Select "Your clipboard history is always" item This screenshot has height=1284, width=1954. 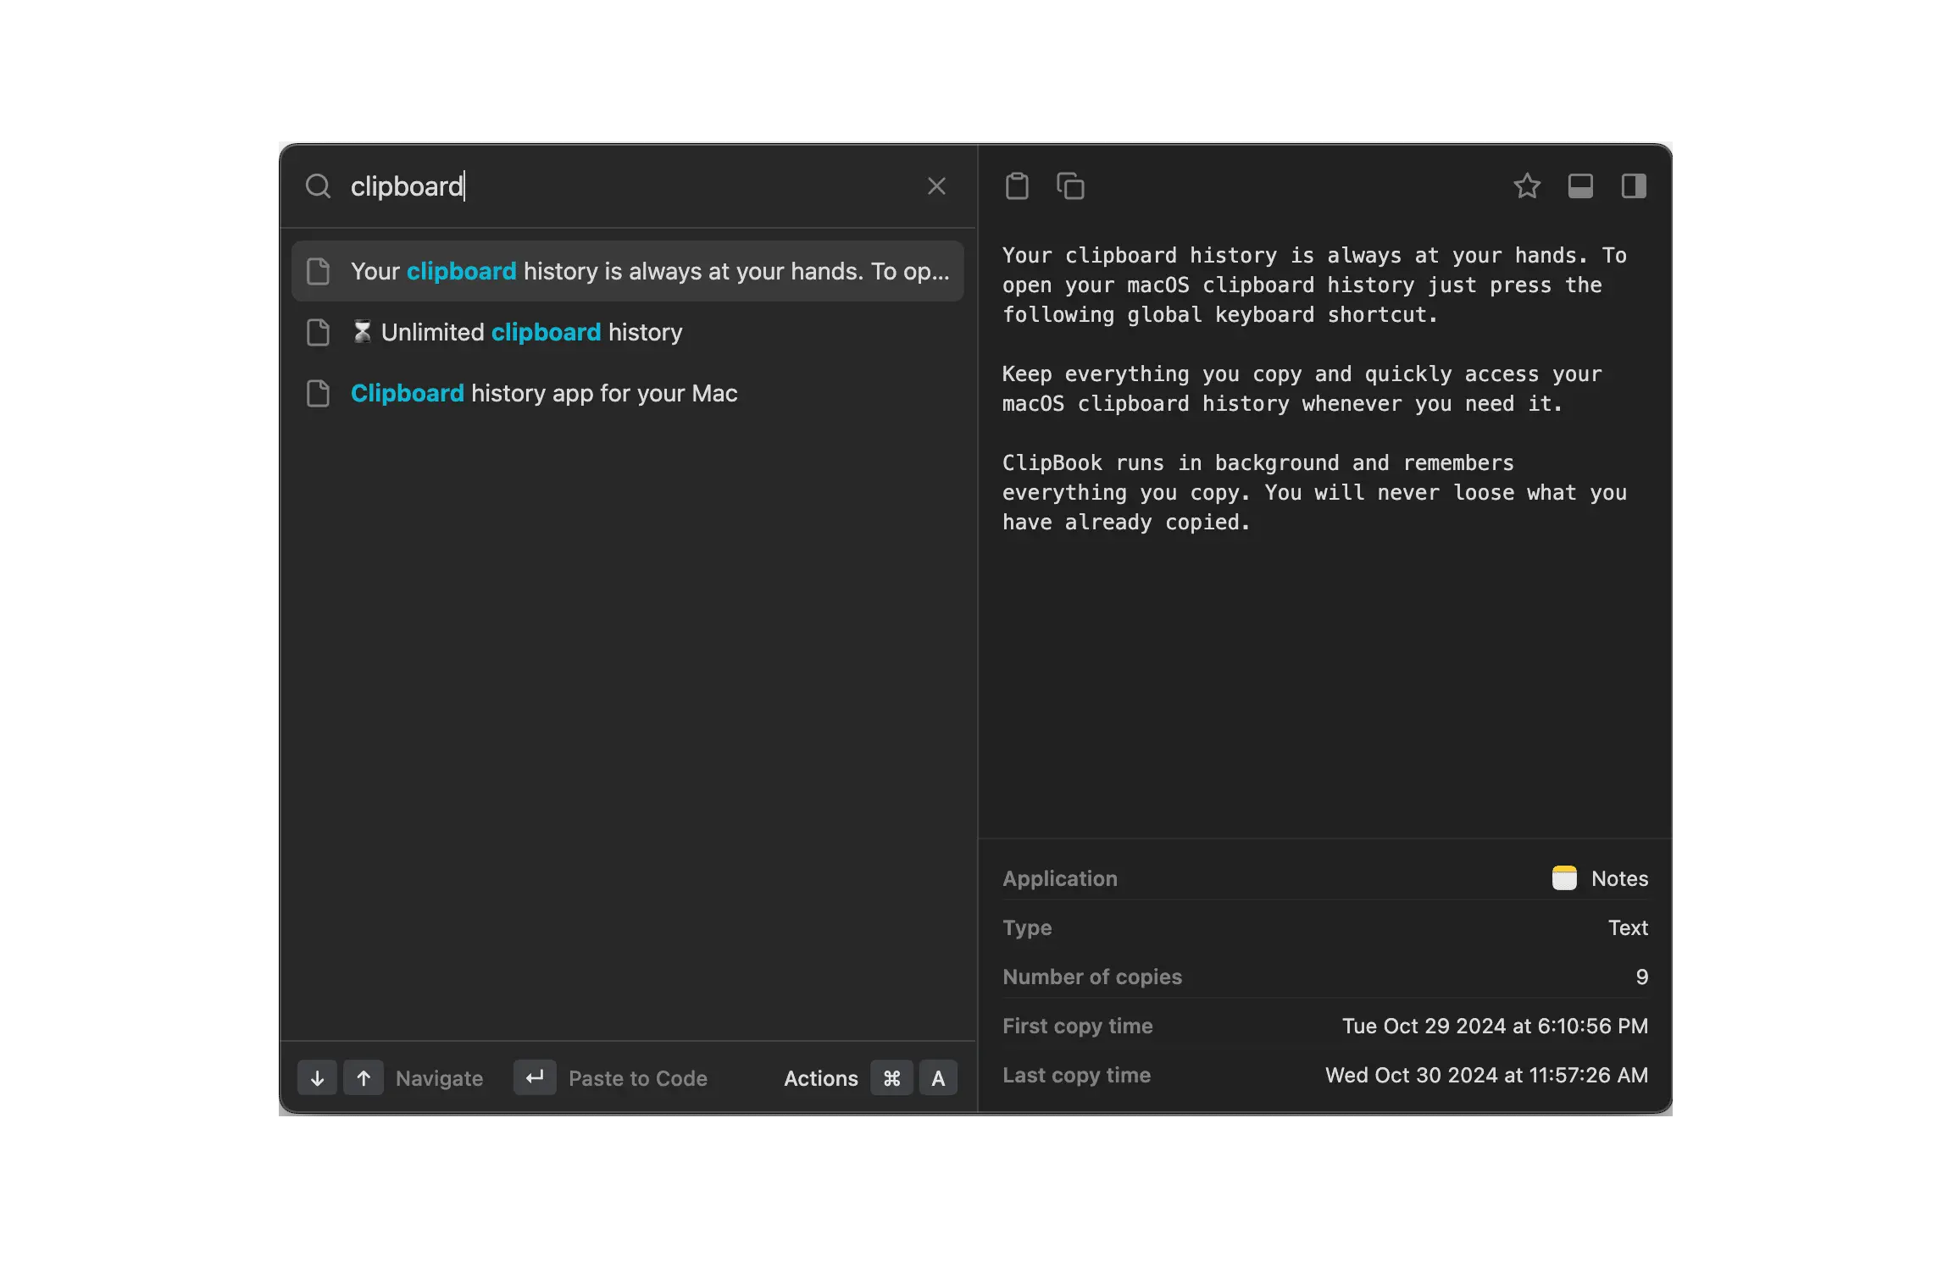(x=649, y=271)
